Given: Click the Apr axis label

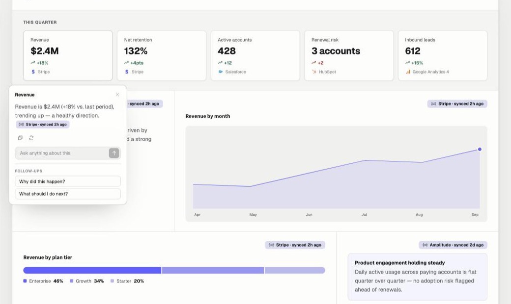Looking at the screenshot, I should click(197, 215).
